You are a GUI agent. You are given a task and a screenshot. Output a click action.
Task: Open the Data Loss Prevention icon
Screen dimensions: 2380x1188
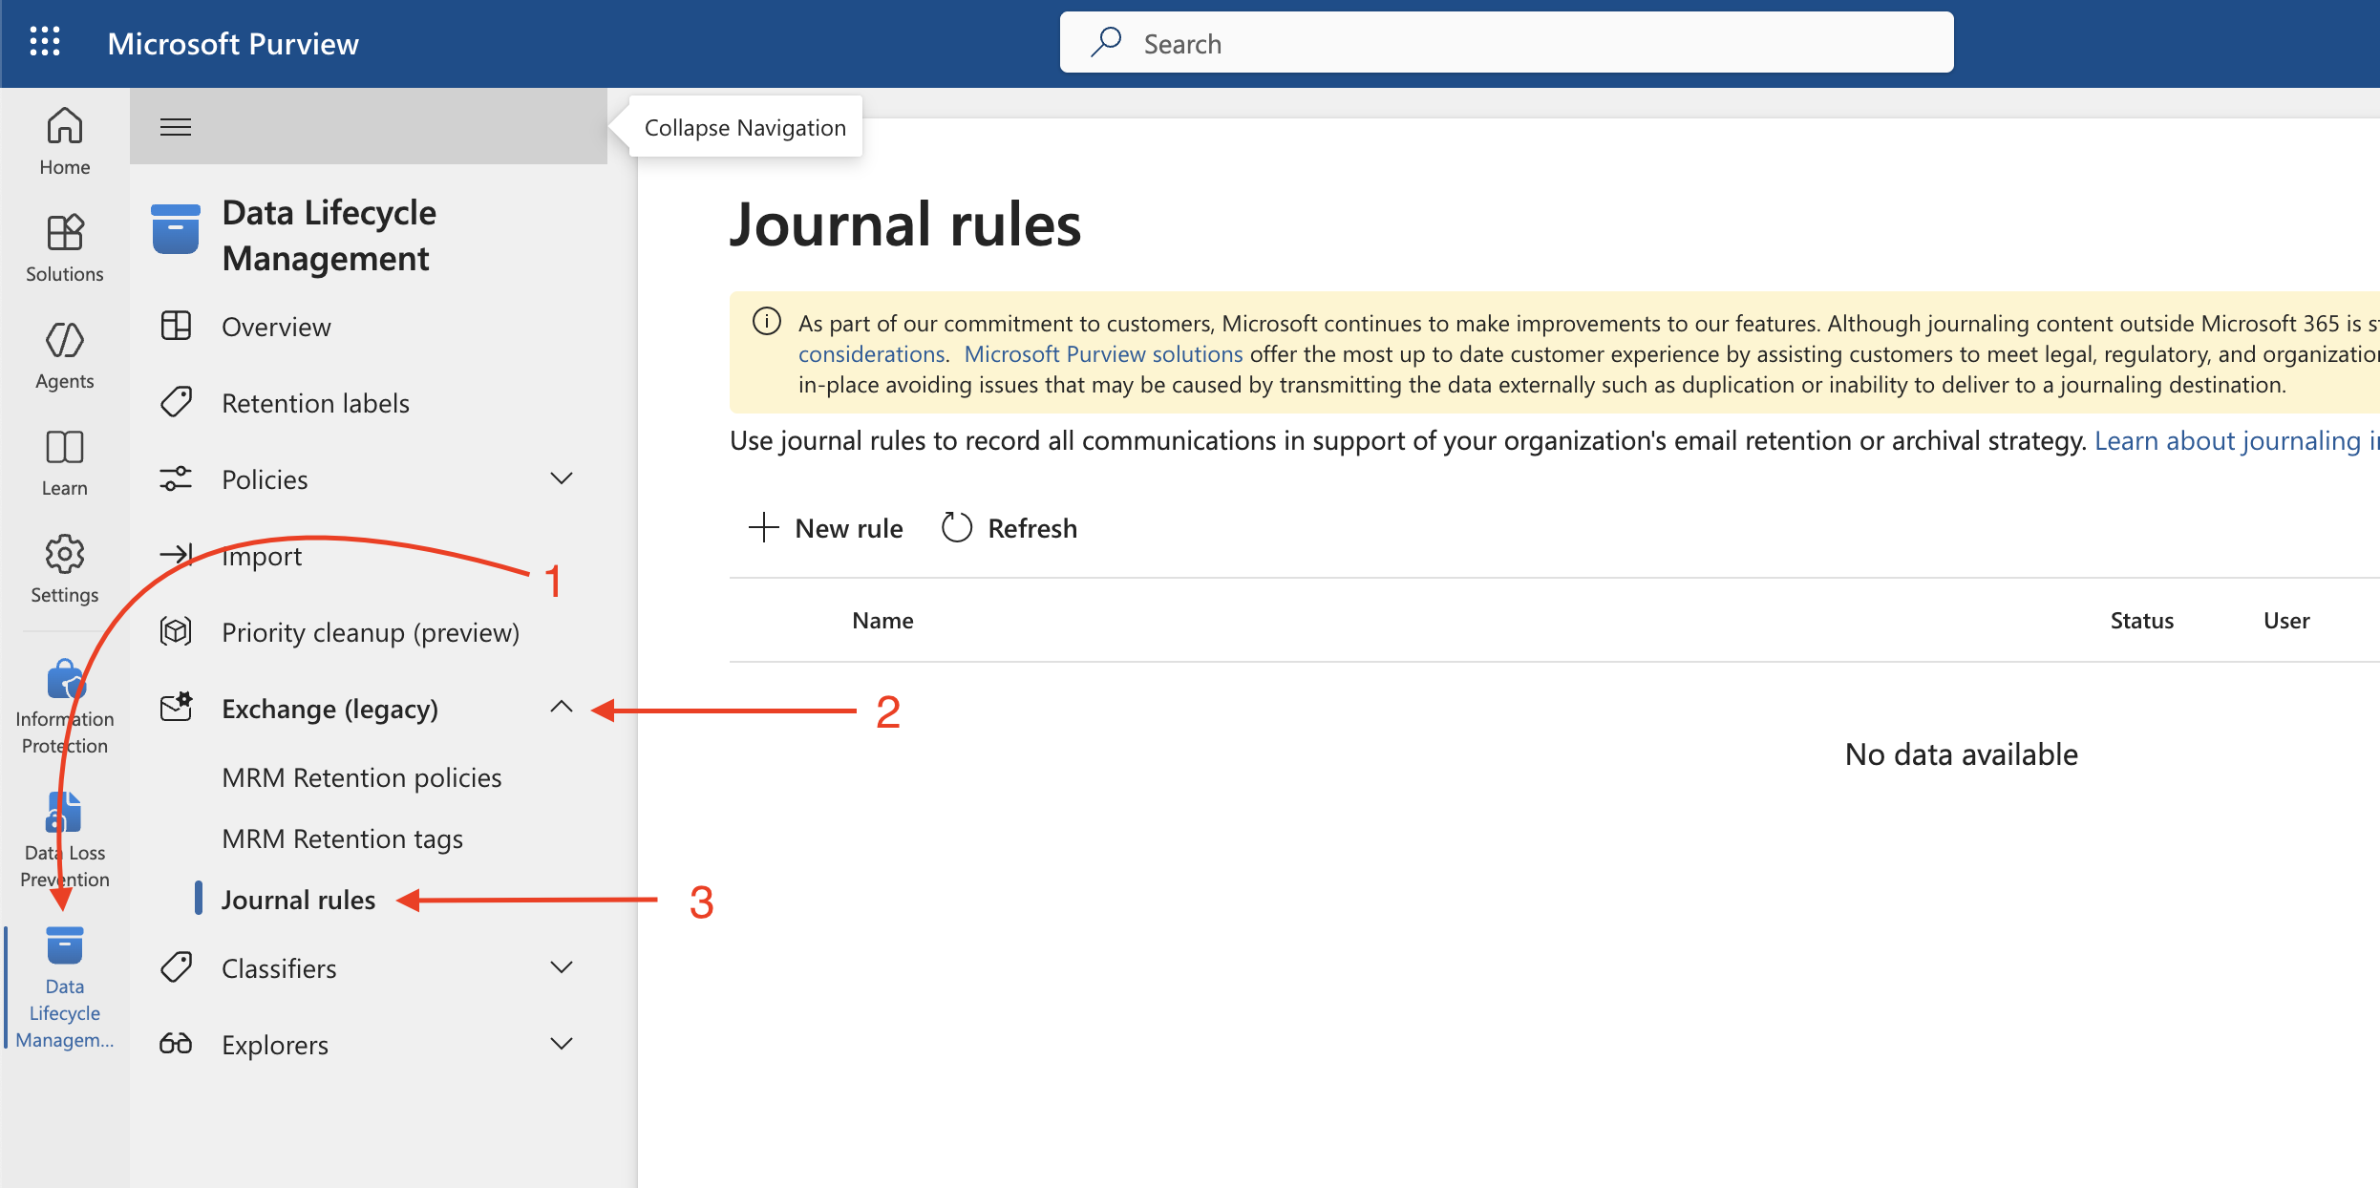pos(63,812)
